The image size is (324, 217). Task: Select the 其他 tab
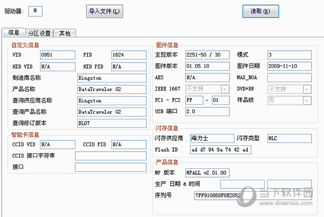(x=65, y=33)
